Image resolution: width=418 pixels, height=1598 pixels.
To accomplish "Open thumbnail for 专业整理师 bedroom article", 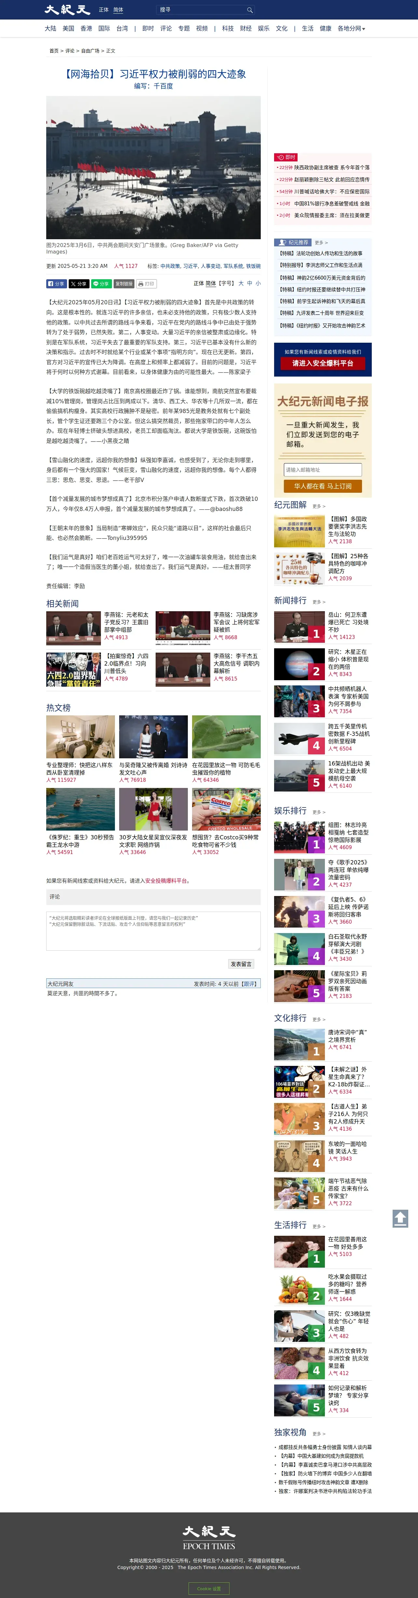I will 81,737.
